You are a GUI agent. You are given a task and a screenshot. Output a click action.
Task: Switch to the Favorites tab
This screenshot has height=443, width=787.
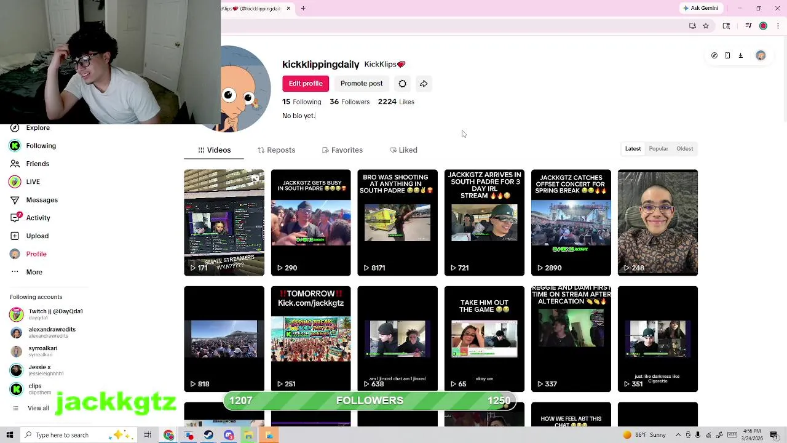point(342,150)
